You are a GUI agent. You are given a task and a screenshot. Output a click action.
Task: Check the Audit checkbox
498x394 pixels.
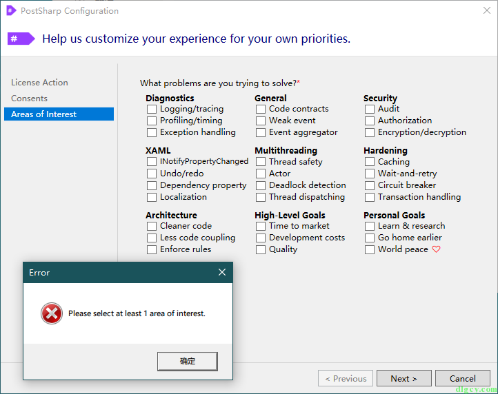click(x=370, y=109)
